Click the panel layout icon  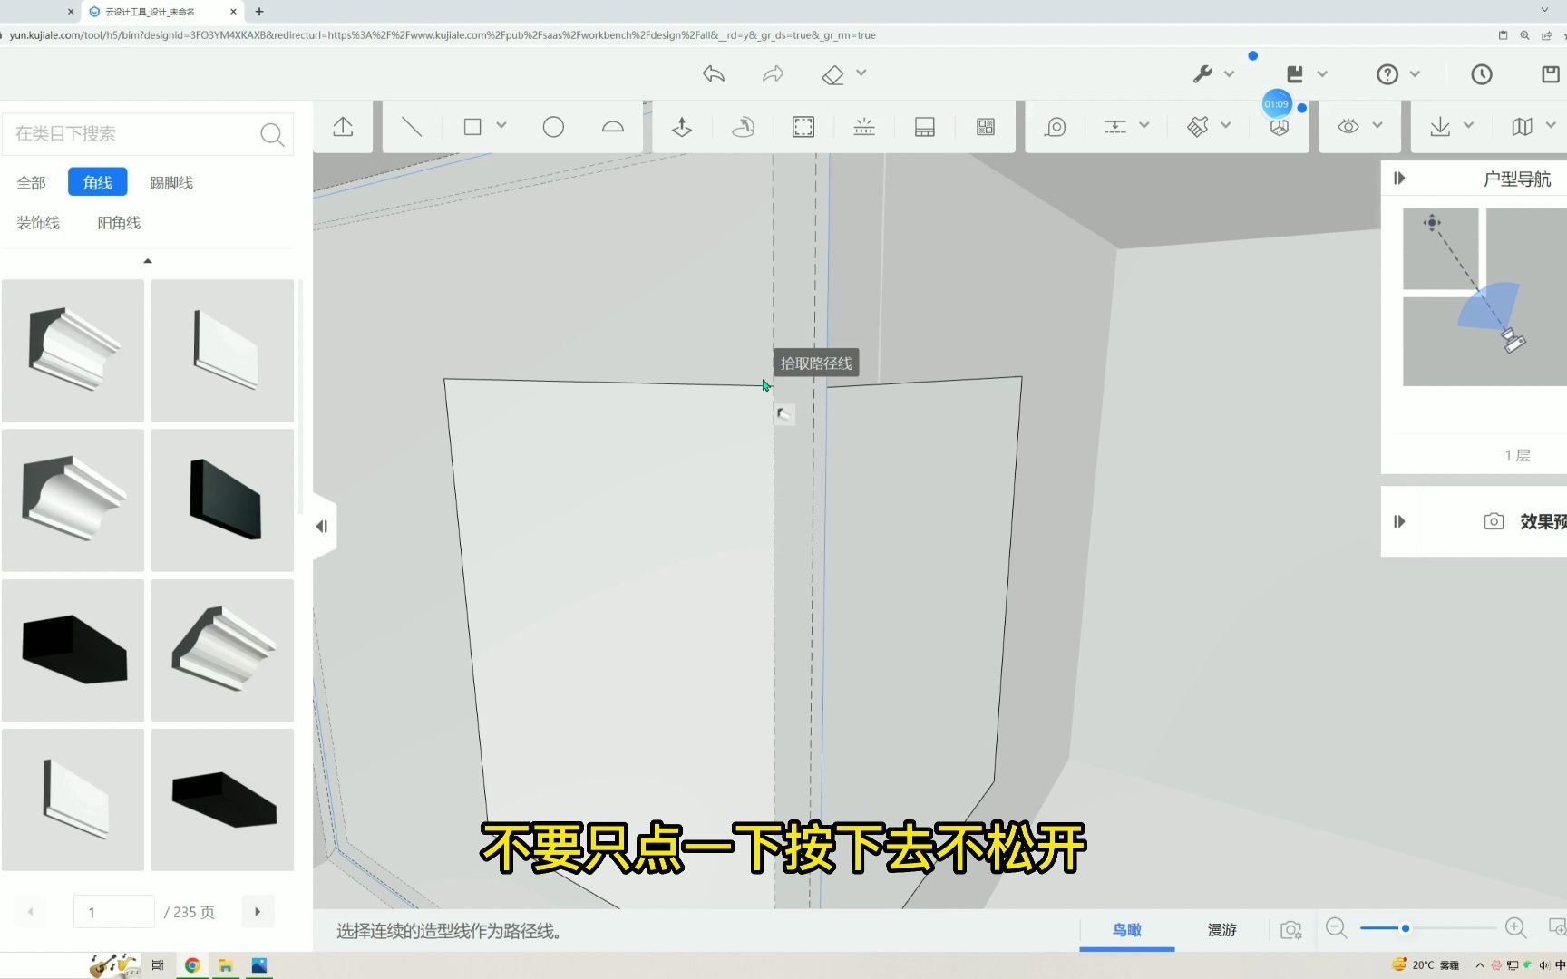[925, 127]
